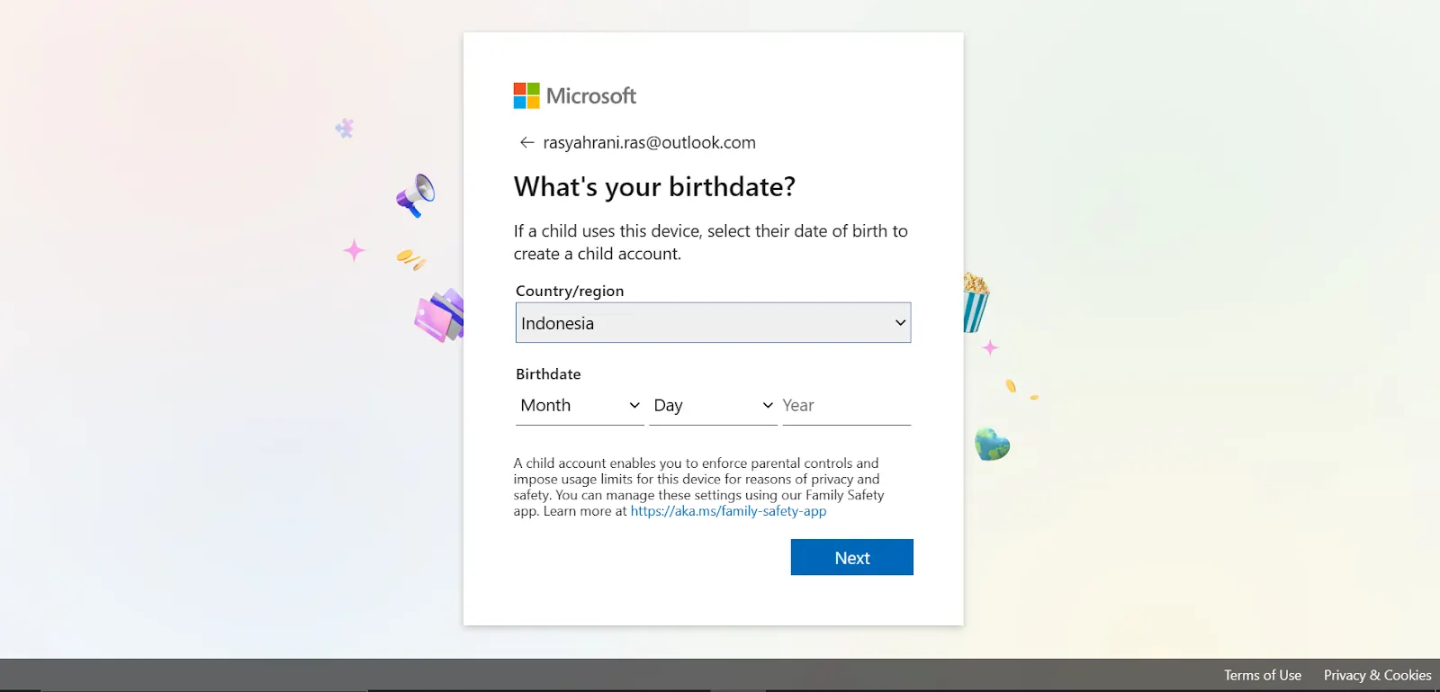The height and width of the screenshot is (692, 1440).
Task: Expand the Month dropdown
Action: coord(580,406)
